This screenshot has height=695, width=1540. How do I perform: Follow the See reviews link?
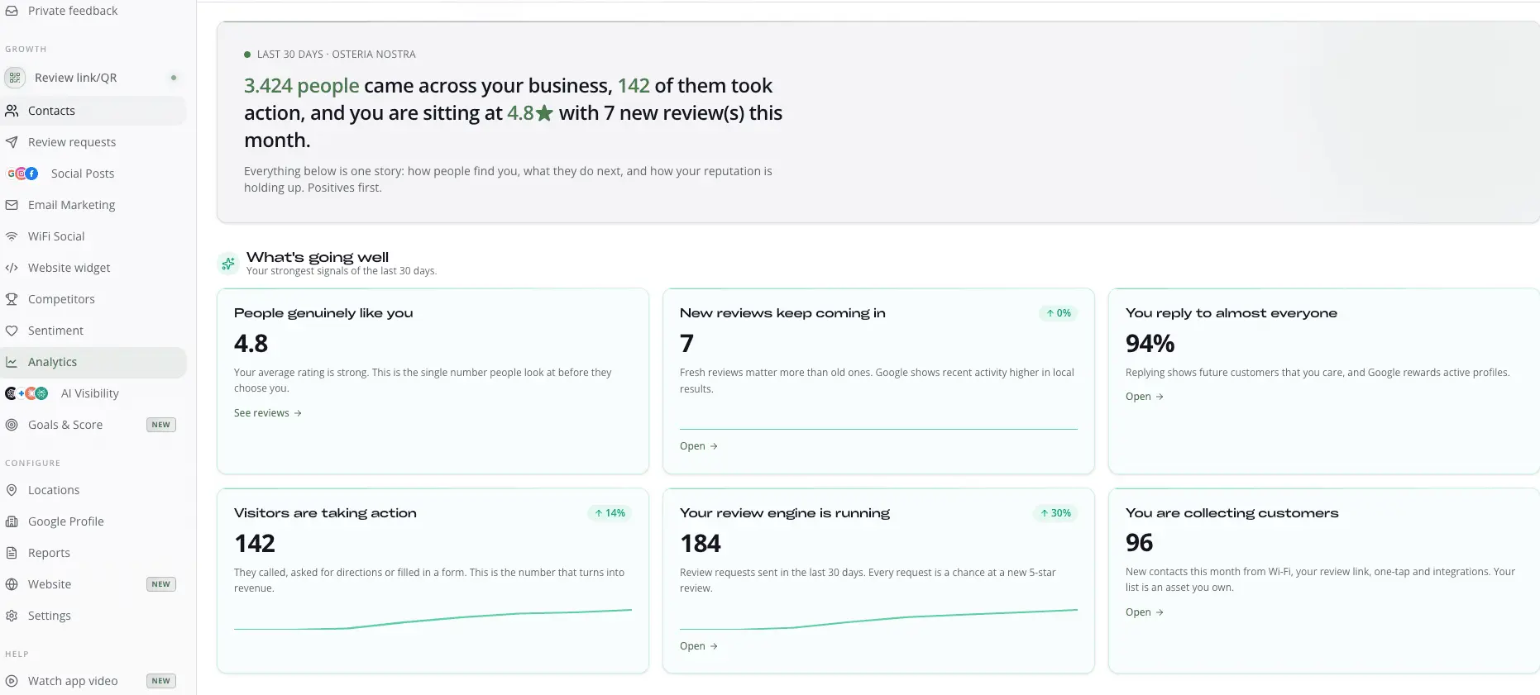(268, 413)
